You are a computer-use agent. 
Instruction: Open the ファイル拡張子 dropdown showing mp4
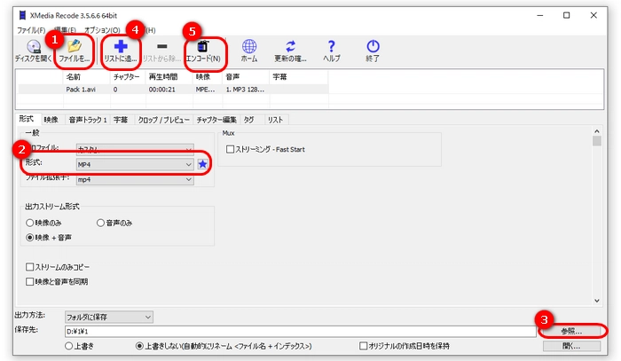[134, 180]
